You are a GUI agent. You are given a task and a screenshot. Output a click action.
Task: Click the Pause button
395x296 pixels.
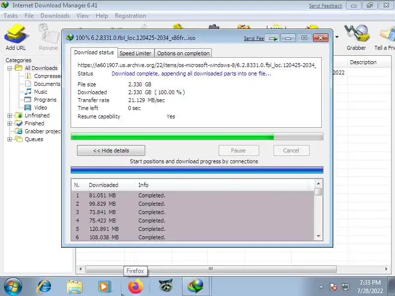[x=238, y=150]
